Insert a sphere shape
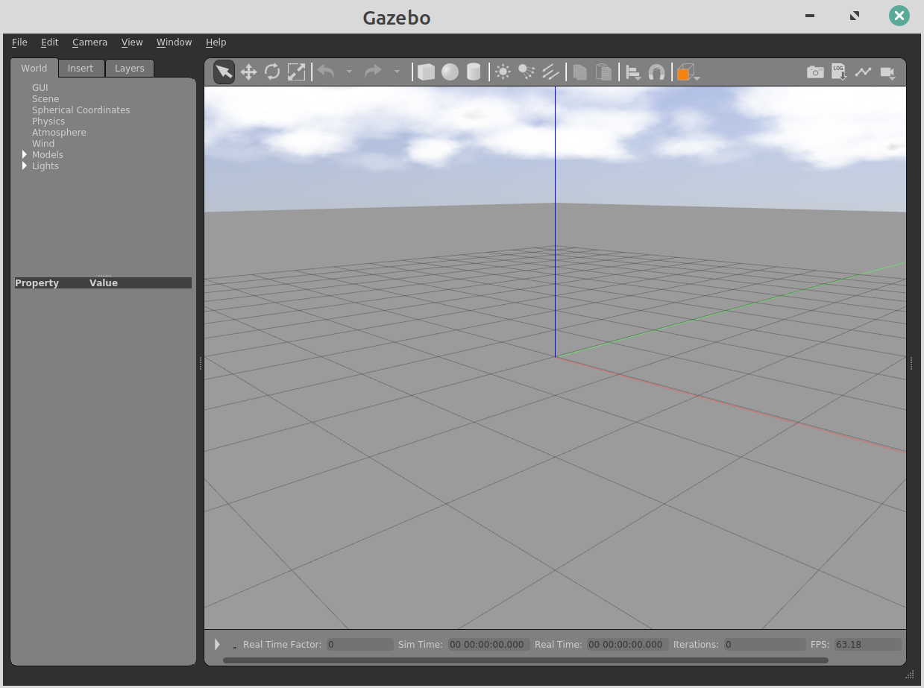The image size is (924, 688). point(450,72)
